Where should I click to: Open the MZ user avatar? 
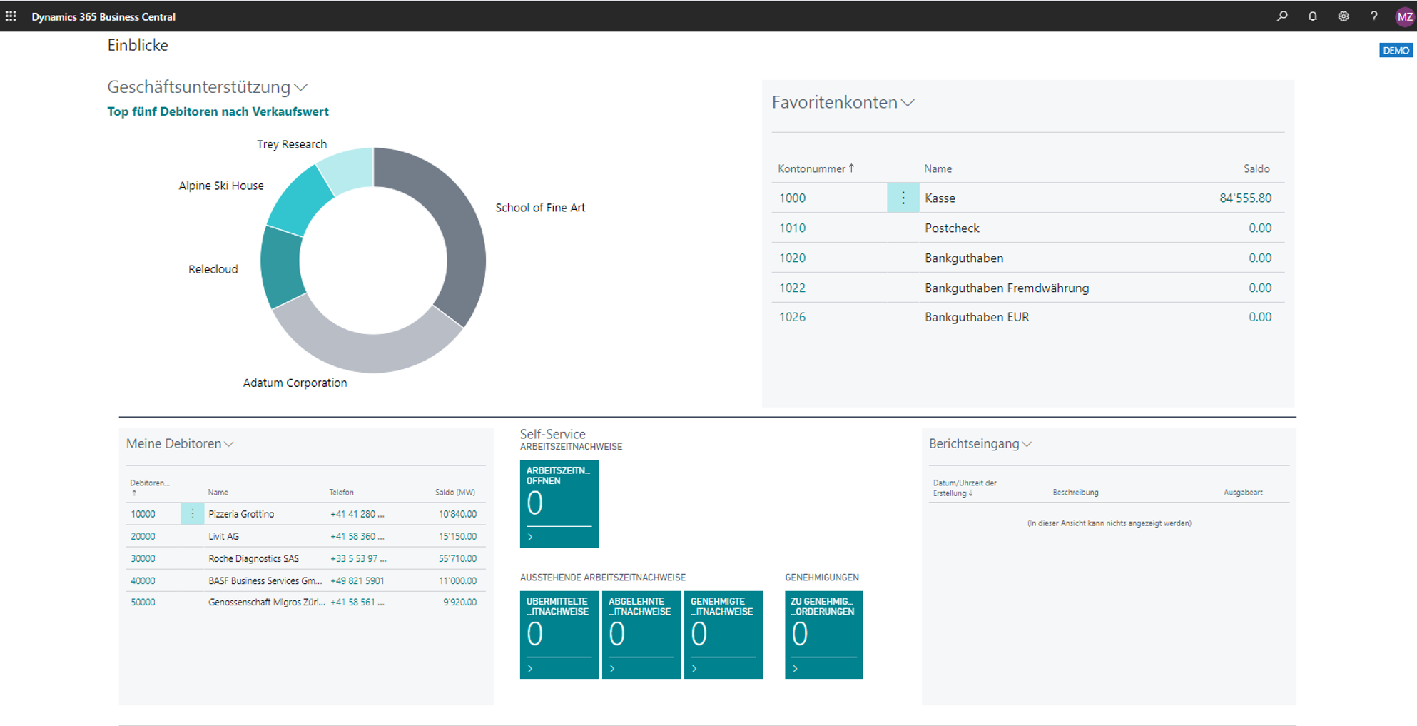point(1404,16)
